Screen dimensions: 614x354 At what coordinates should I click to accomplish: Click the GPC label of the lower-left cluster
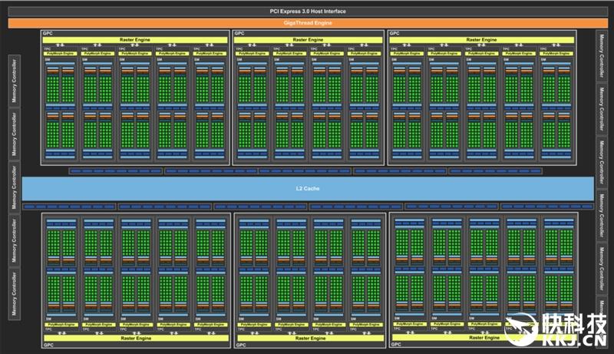(48, 345)
